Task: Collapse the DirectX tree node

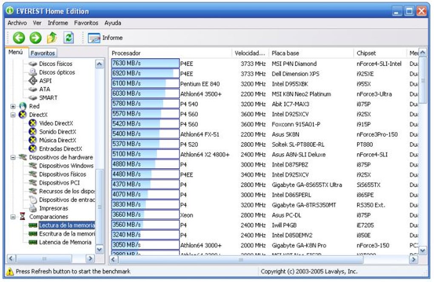Action: click(13, 115)
